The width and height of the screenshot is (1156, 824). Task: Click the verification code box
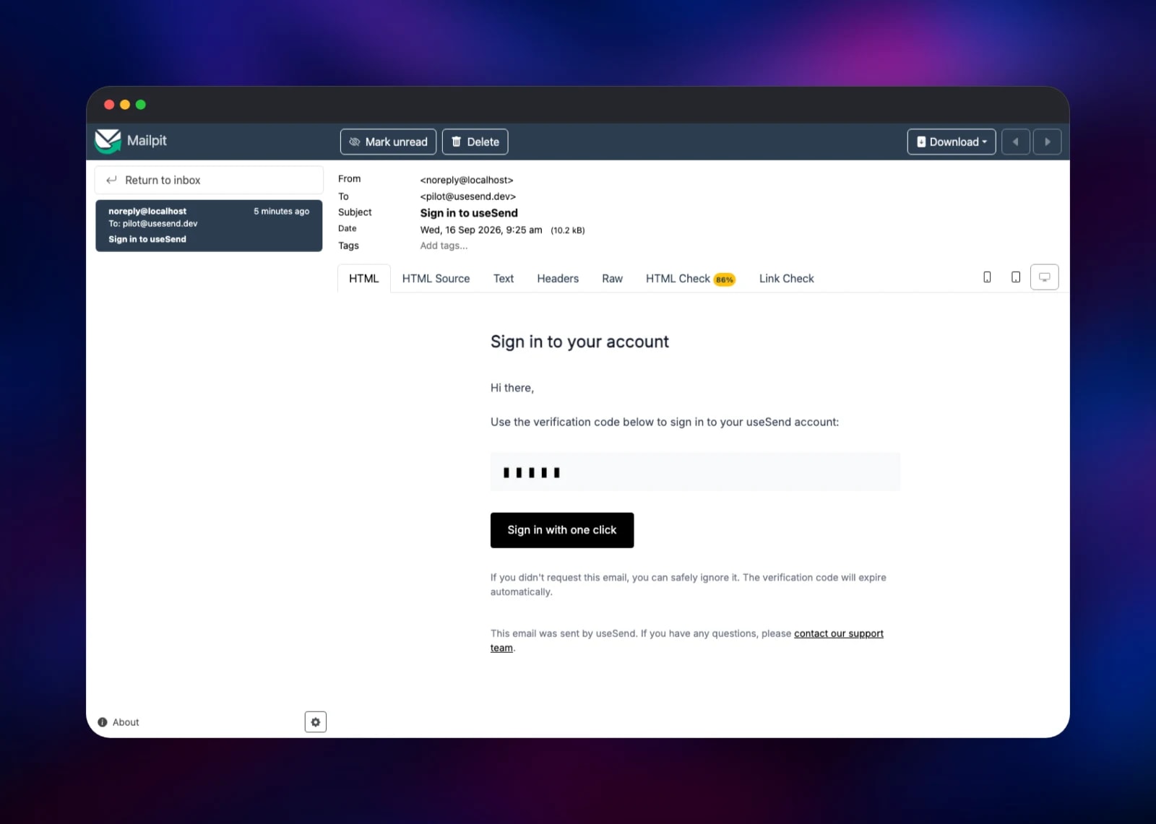(695, 472)
